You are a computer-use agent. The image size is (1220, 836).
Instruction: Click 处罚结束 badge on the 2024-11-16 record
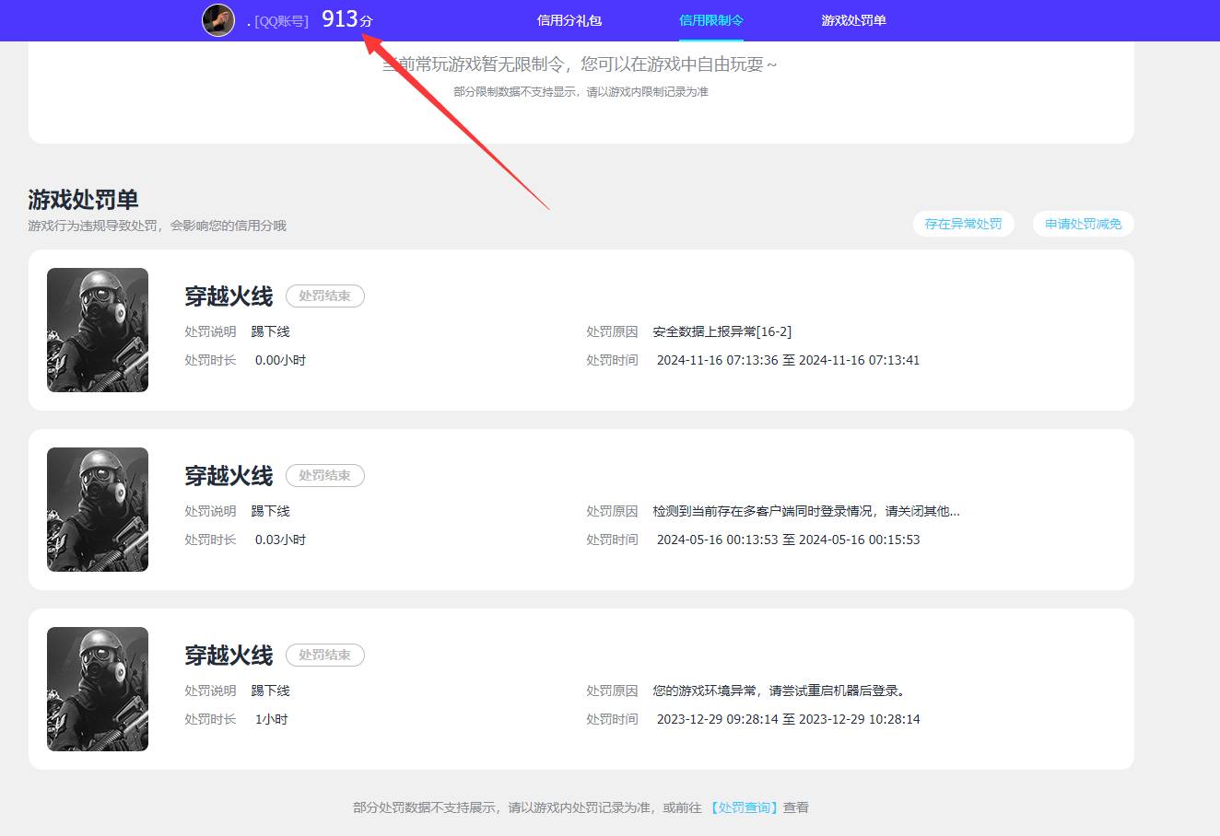point(324,296)
